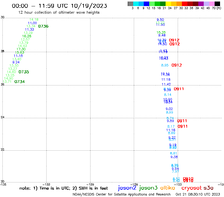The height and width of the screenshot is (197, 224).
Task: Click subtitle '12 hour collection of altimeter wave heights'
Action: [x=59, y=12]
